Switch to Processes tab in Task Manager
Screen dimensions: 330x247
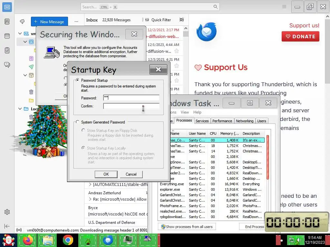tap(184, 120)
